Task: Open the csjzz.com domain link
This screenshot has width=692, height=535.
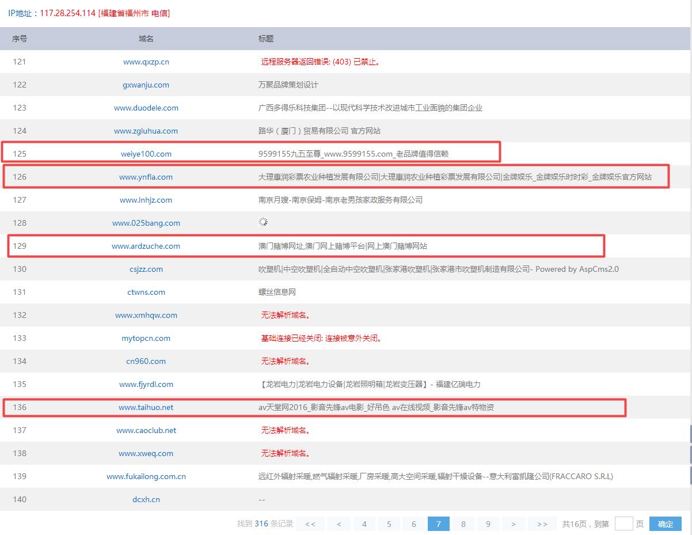Action: click(x=146, y=269)
